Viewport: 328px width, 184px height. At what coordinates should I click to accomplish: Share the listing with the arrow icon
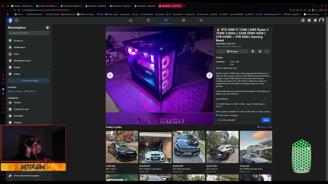[x=260, y=51]
